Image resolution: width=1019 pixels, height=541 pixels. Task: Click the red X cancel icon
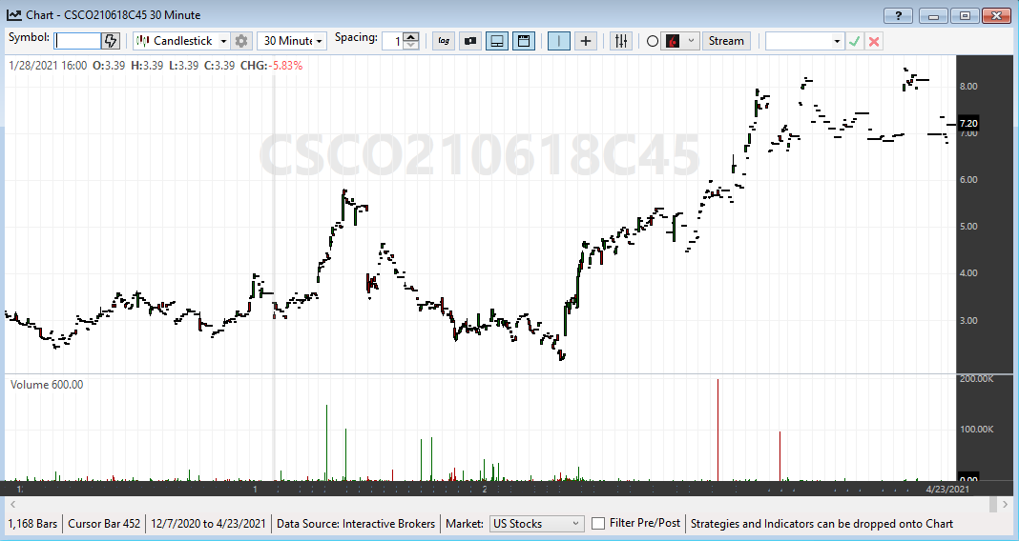click(x=874, y=42)
